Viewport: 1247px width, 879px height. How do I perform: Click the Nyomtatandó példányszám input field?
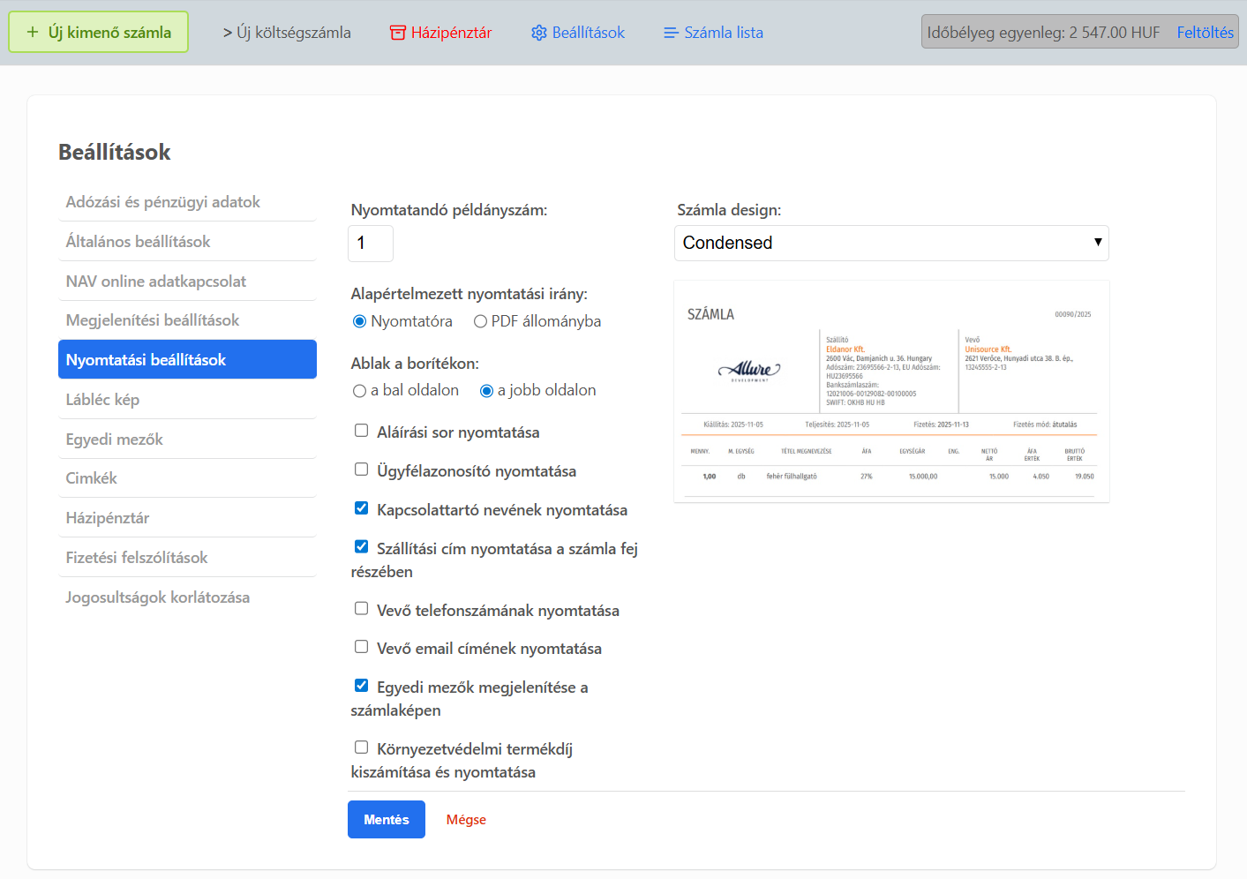pyautogui.click(x=370, y=244)
